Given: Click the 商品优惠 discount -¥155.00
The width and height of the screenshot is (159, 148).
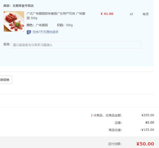Looking at the screenshot, I should (x=147, y=130).
